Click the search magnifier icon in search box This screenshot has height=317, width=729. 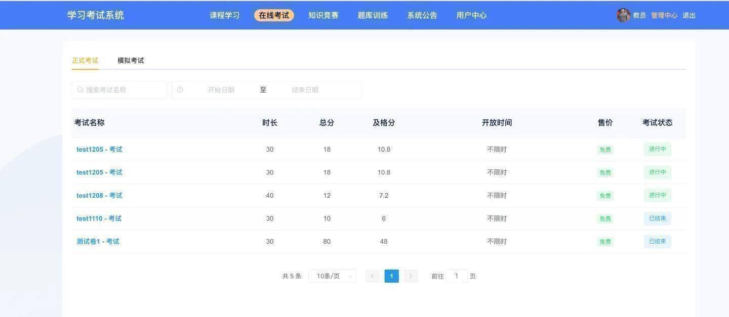(80, 89)
